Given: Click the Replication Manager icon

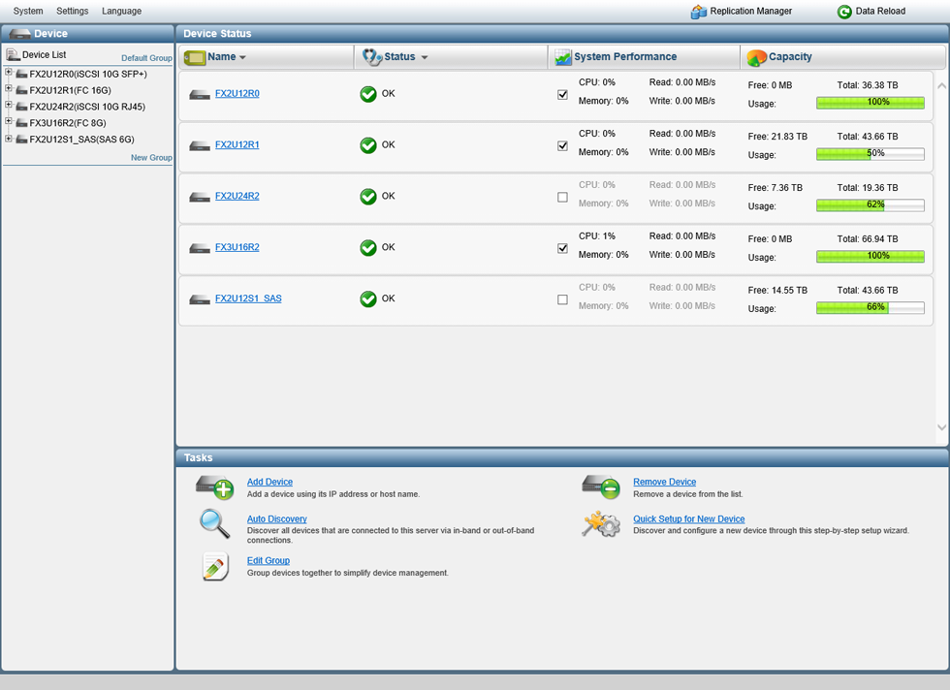Looking at the screenshot, I should click(699, 12).
